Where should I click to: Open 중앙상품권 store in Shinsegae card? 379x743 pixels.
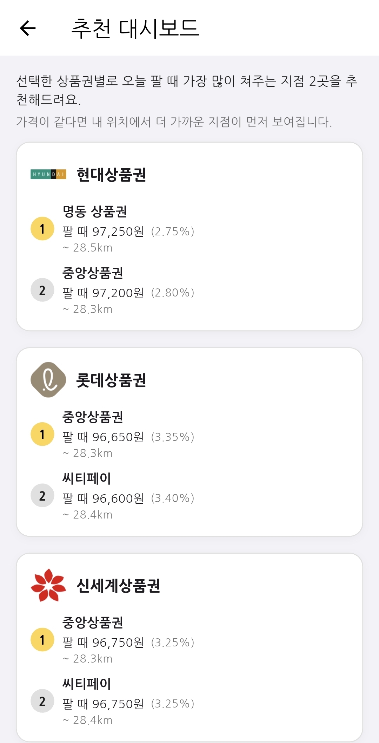(x=93, y=623)
